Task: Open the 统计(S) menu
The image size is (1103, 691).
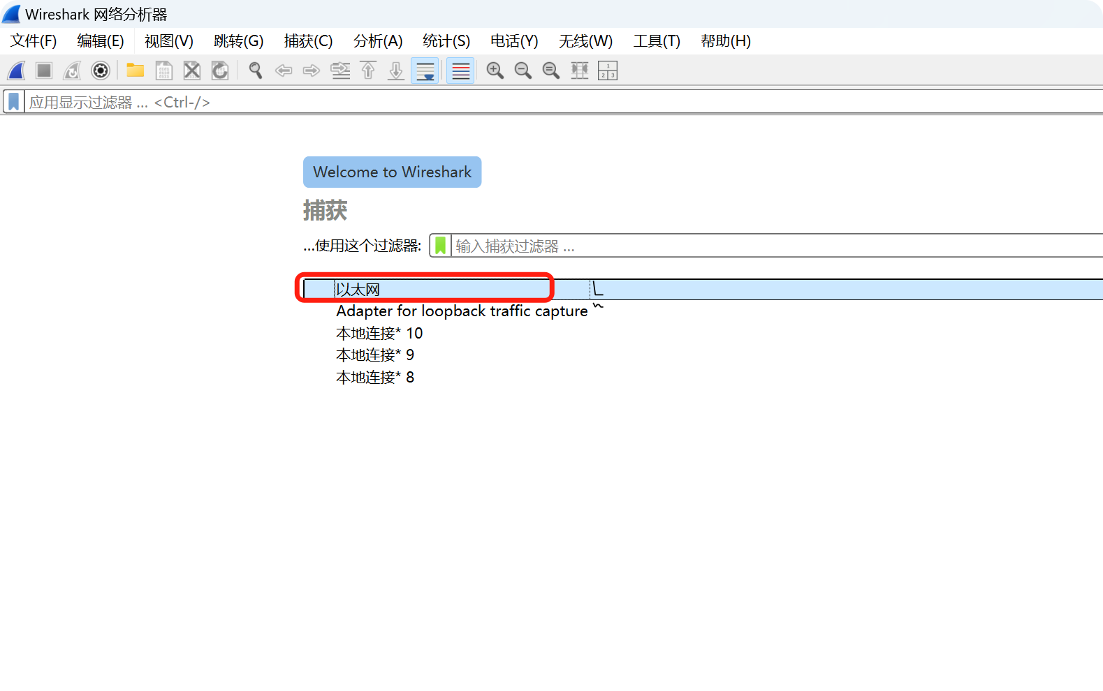Action: [x=446, y=41]
